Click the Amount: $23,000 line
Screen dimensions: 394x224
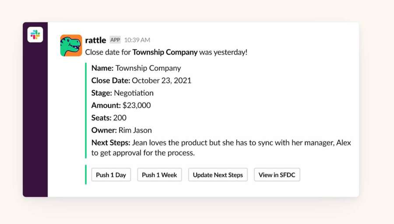(121, 105)
